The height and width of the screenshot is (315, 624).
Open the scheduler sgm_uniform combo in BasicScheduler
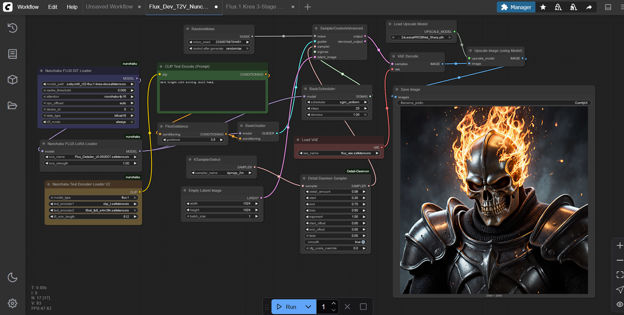pyautogui.click(x=337, y=102)
